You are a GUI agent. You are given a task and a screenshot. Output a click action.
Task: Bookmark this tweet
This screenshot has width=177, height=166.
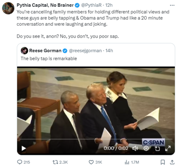click(x=162, y=162)
